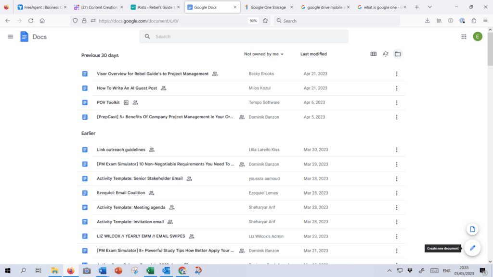Screen dimensions: 493x277
Task: Click the site lock security icon
Action: pyautogui.click(x=84, y=21)
